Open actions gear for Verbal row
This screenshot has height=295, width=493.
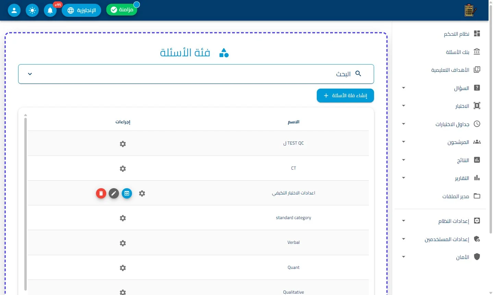[123, 243]
